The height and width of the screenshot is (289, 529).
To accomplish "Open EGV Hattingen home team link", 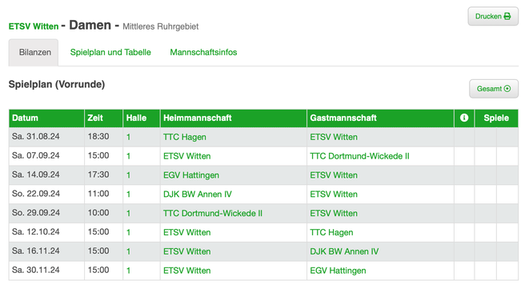I will 191,175.
